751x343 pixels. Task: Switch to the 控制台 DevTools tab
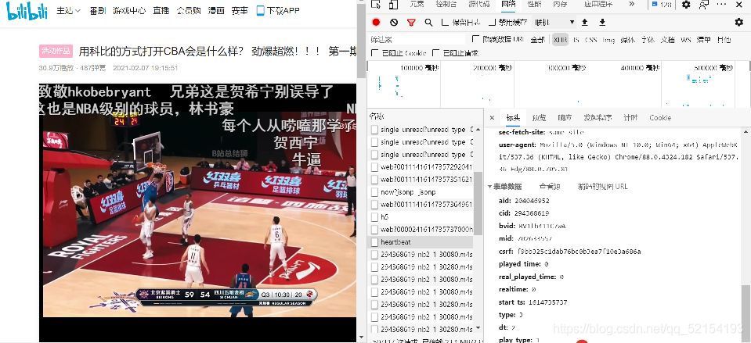[446, 5]
